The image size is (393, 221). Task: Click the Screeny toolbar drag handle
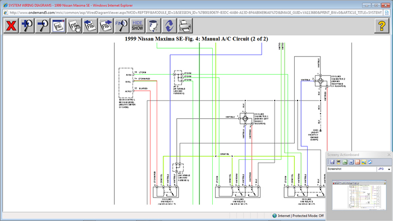click(328, 162)
